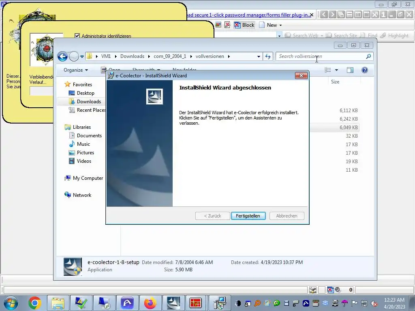Click the tile horizontally icon
The width and height of the screenshot is (415, 311).
pyautogui.click(x=349, y=15)
